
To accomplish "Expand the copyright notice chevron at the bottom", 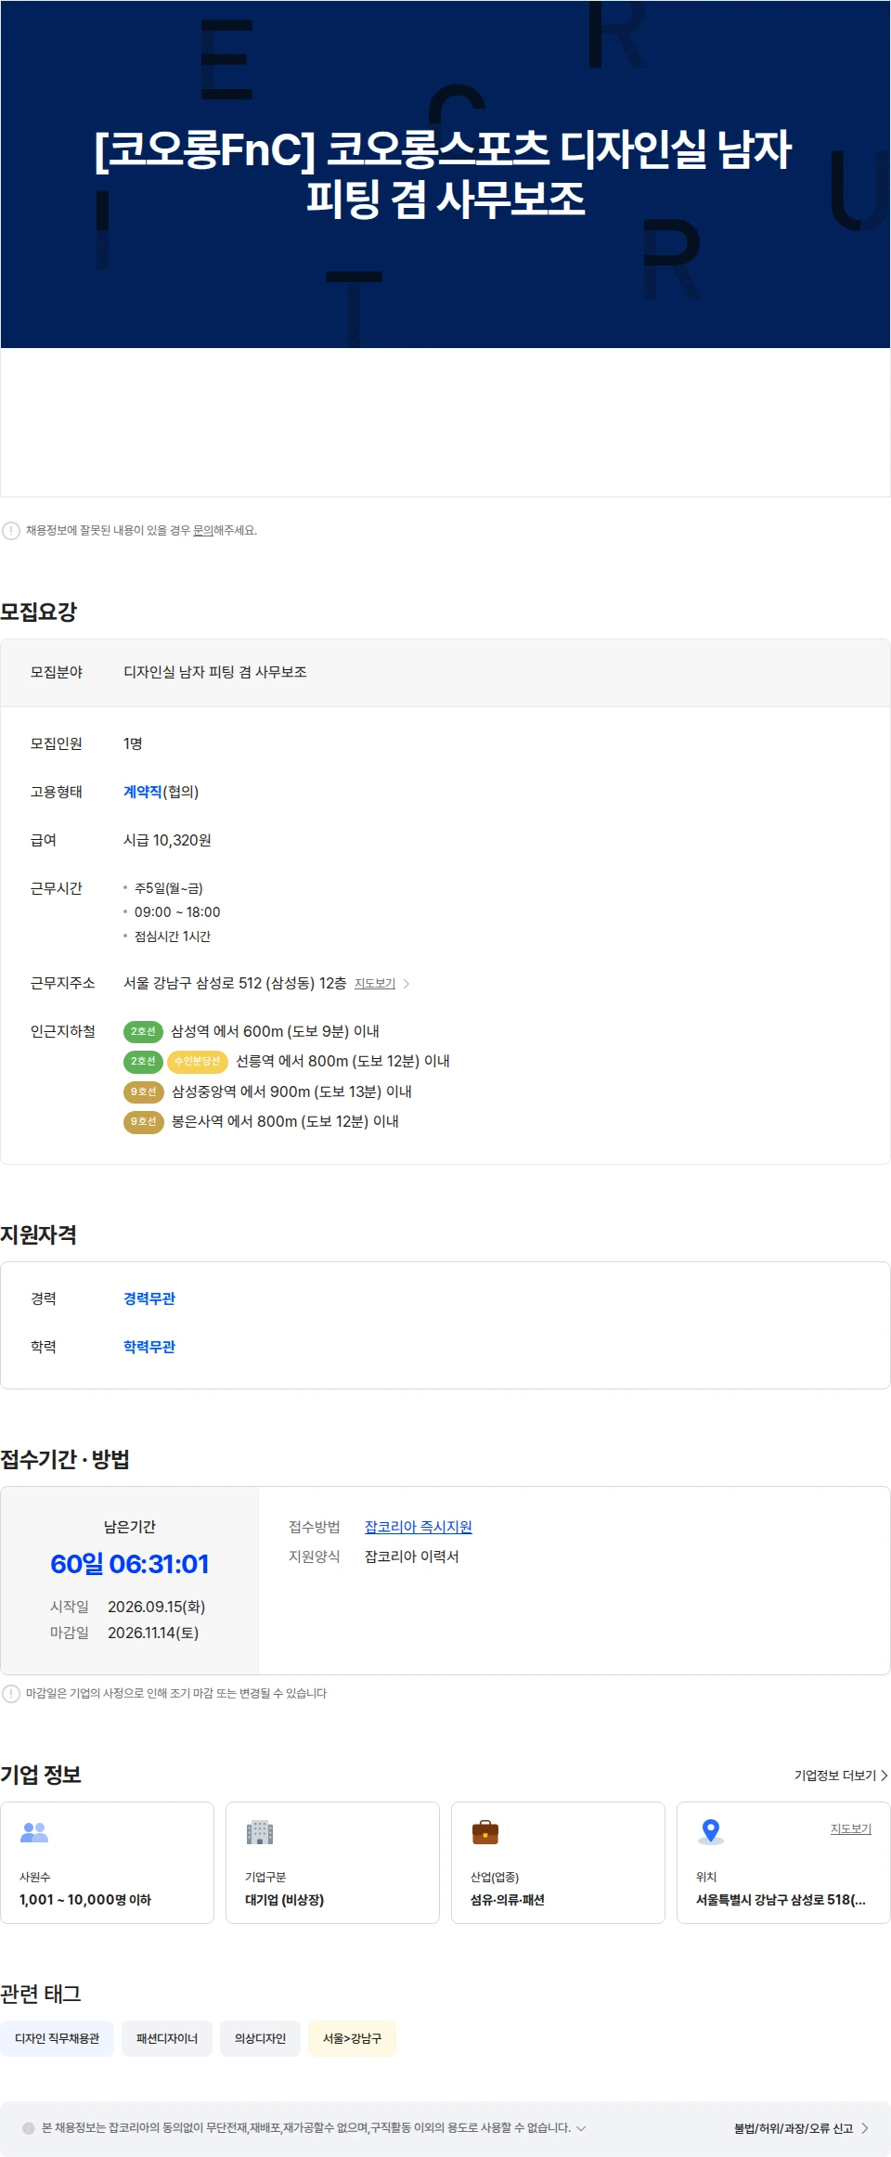I will coord(581,2128).
